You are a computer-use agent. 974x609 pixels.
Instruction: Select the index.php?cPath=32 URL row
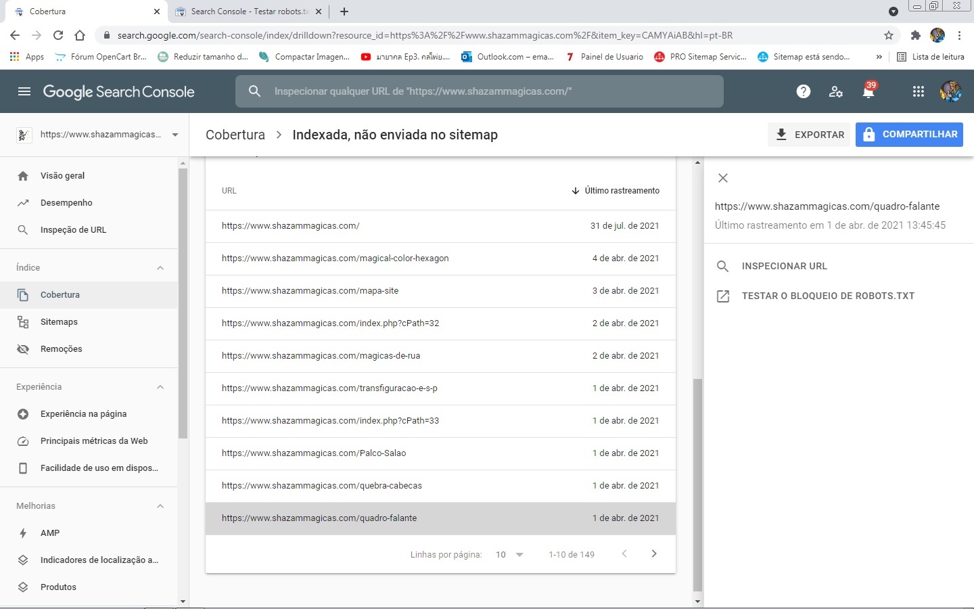coord(440,323)
